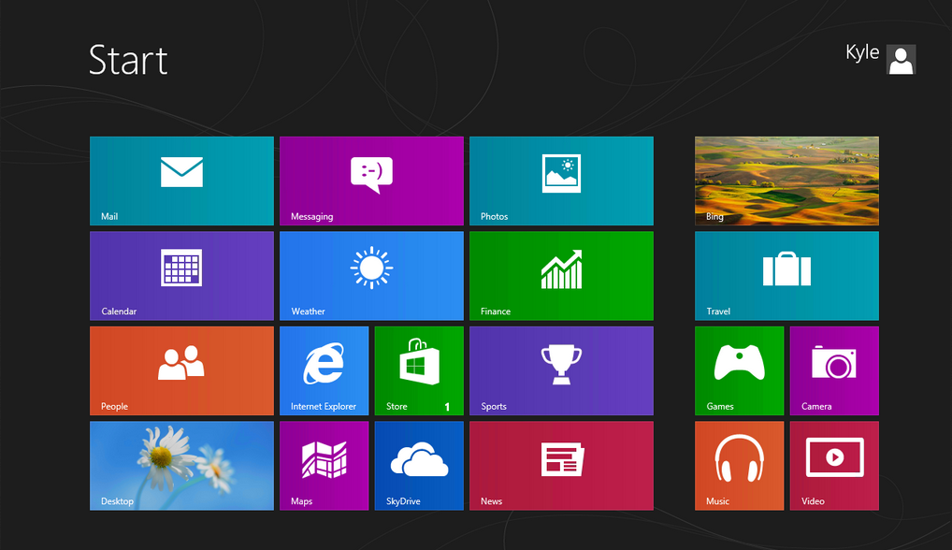Open the Mail tile
952x550 pixels.
click(181, 181)
